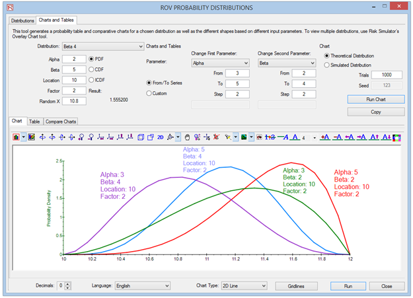Switch chart to 2D using the 2D icon

click(x=160, y=137)
